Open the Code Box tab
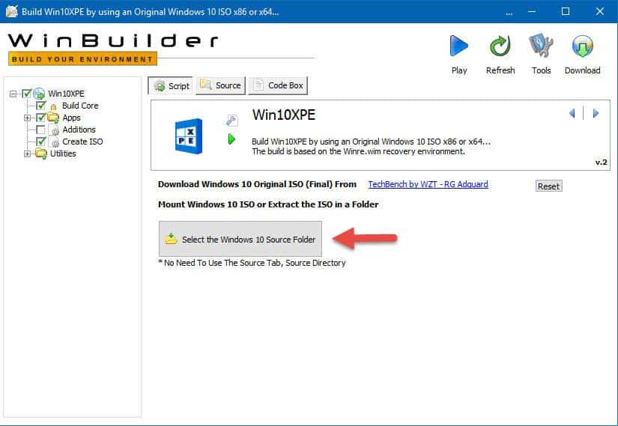 (x=278, y=85)
